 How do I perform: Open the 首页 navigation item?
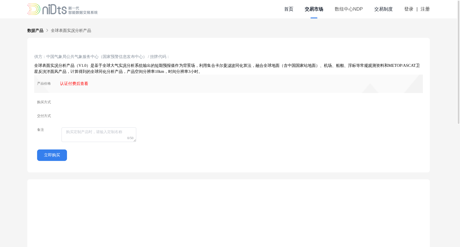pos(289,9)
